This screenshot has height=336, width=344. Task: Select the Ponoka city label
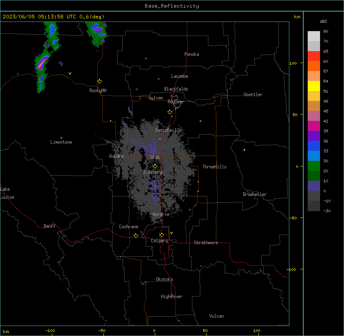(192, 54)
